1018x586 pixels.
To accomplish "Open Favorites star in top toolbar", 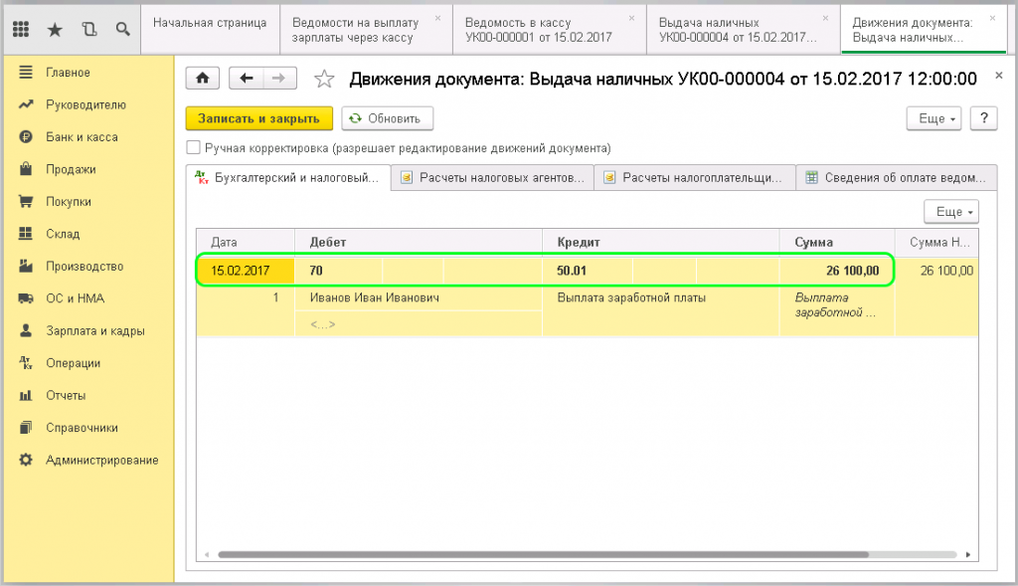I will (55, 30).
